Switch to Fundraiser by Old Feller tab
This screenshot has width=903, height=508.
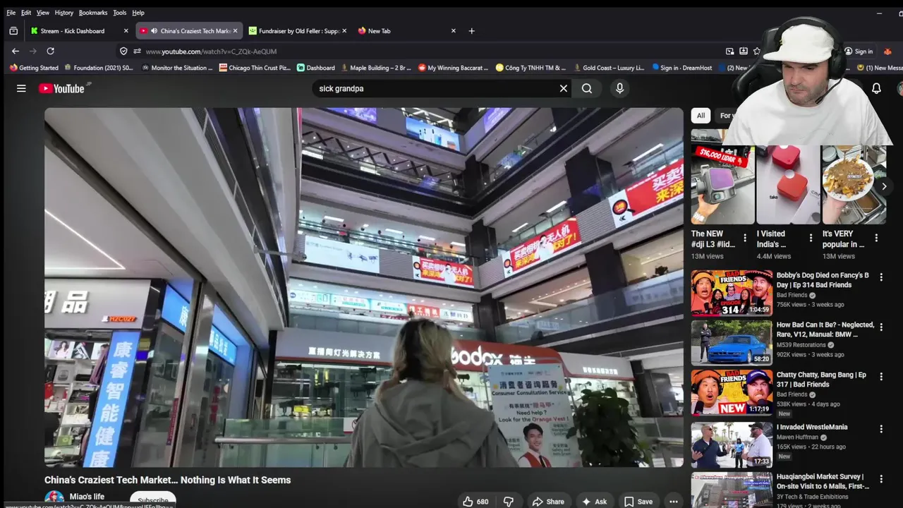point(298,31)
